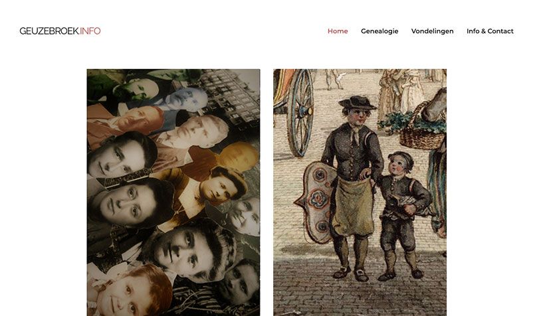Open the Home navigation link
The image size is (533, 316).
point(338,31)
